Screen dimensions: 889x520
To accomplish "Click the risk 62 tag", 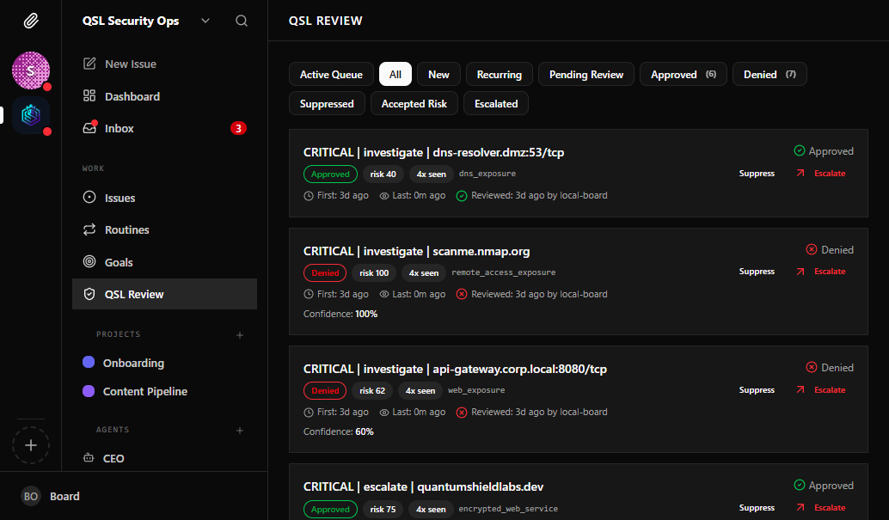I will coord(372,391).
